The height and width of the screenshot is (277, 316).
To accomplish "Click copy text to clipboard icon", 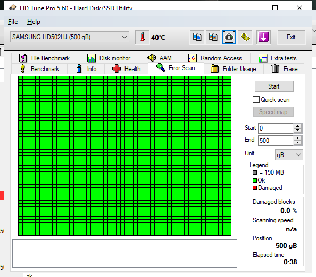I will (x=197, y=37).
